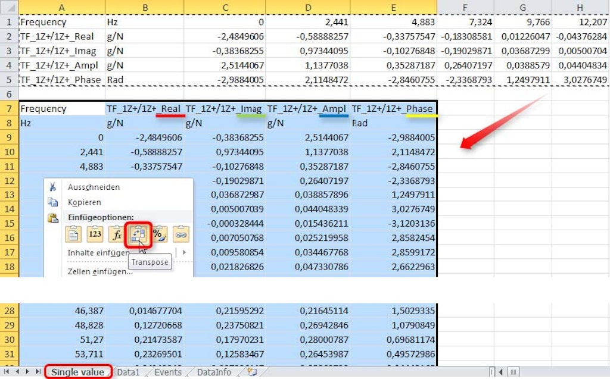The image size is (610, 379).
Task: Select column B header
Action: point(145,7)
